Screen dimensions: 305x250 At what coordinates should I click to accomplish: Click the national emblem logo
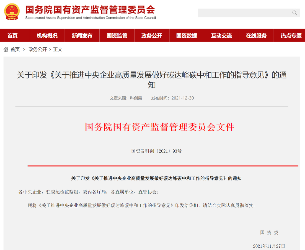tap(12, 12)
